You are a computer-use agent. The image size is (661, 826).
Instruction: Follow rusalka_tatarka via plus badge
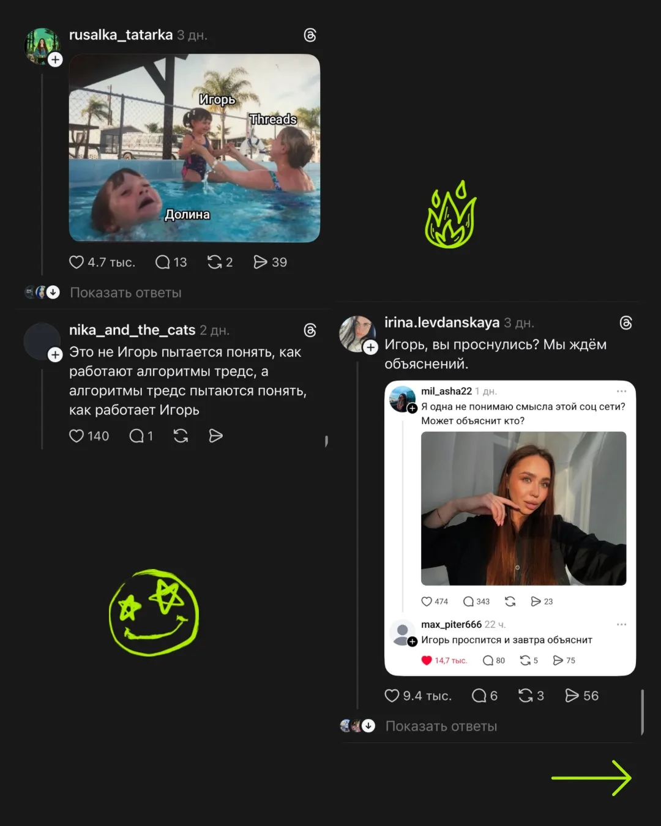tap(55, 60)
